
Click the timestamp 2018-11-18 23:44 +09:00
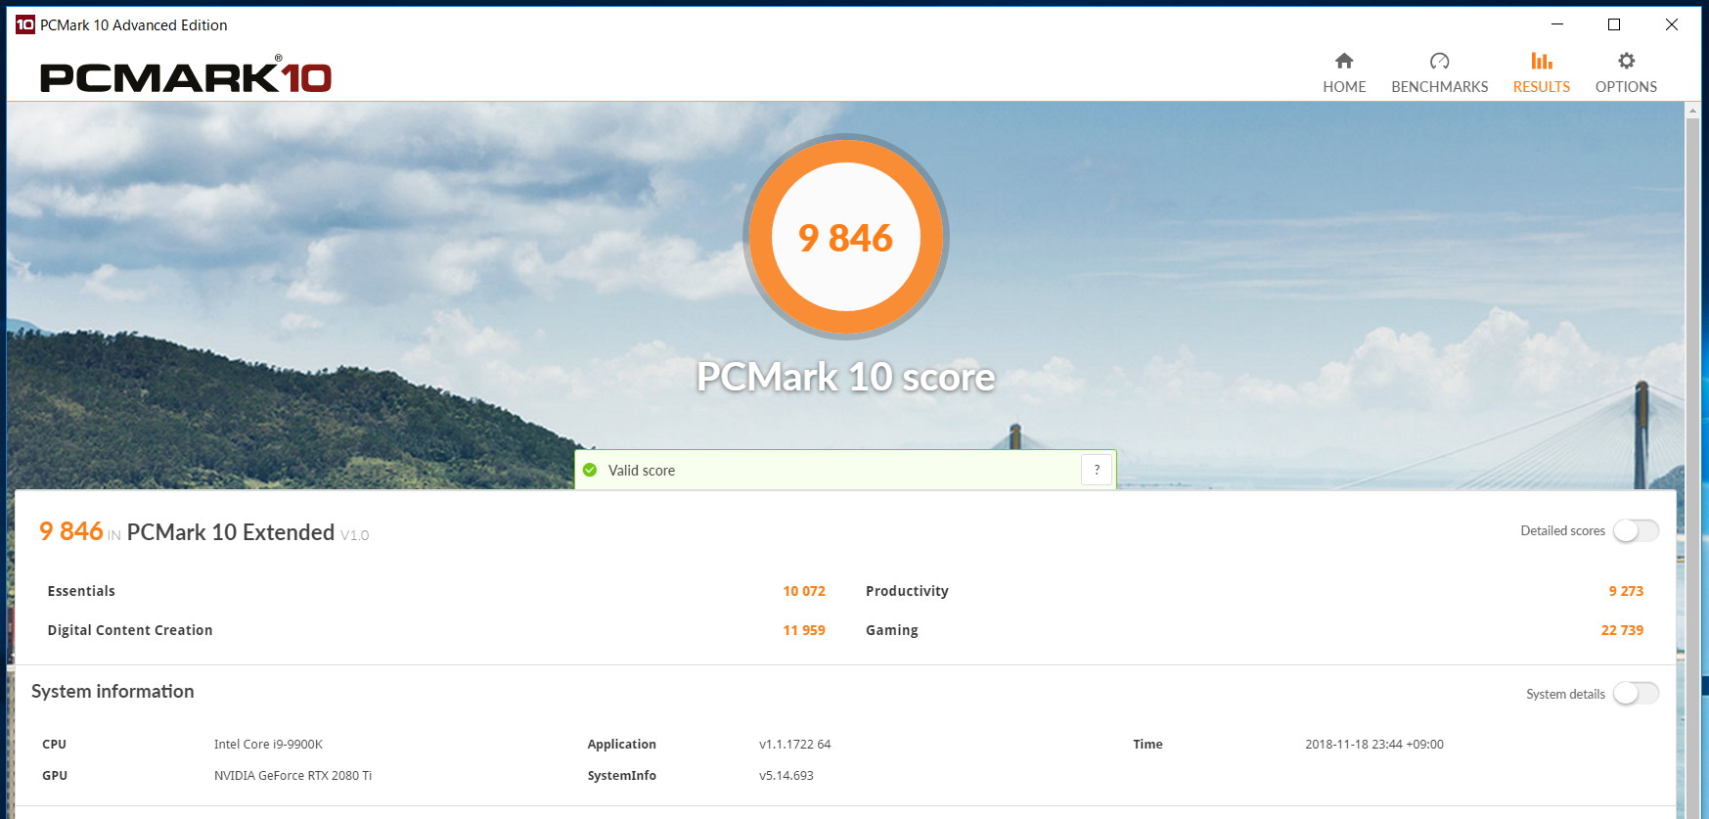1374,745
